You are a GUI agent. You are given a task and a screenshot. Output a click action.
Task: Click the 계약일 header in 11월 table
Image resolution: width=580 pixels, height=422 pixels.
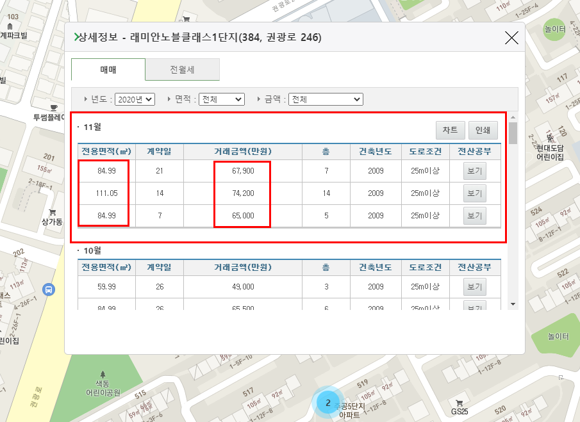pos(160,151)
